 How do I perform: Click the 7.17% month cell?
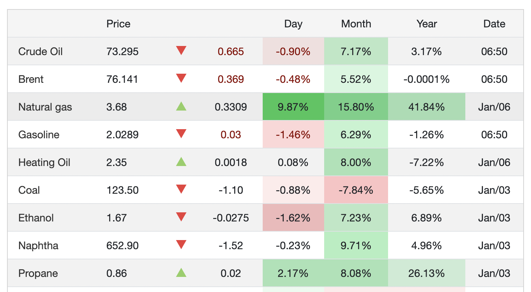(356, 52)
